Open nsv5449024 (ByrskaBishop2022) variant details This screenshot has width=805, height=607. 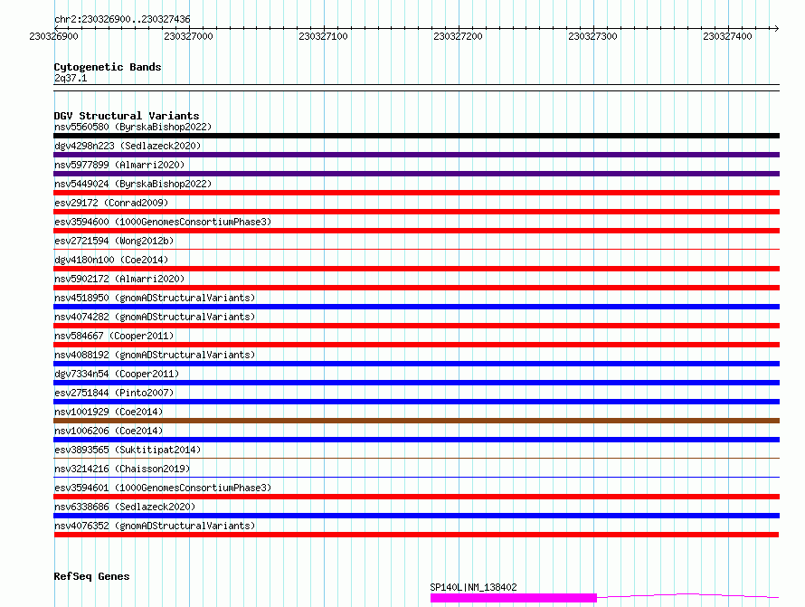click(x=133, y=184)
